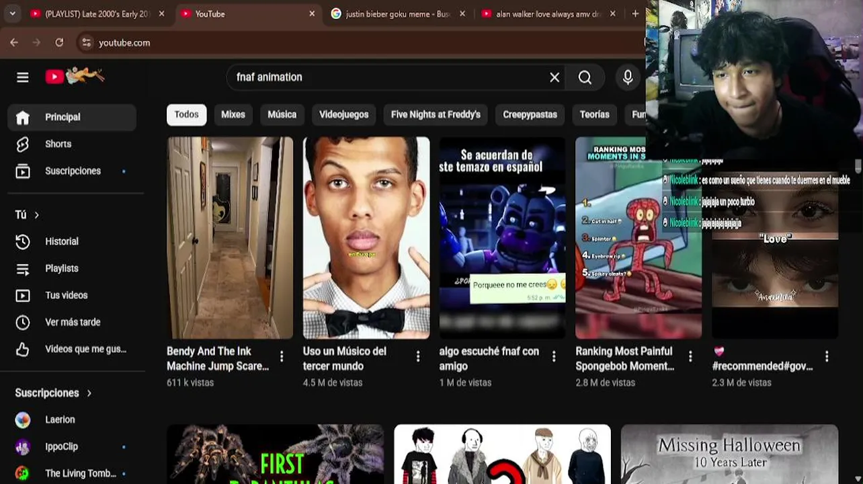Select the Videojuegos filter chip

pyautogui.click(x=343, y=115)
